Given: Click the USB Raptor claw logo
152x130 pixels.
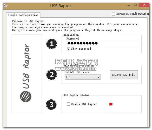Looking at the screenshot, I should click(26, 97).
